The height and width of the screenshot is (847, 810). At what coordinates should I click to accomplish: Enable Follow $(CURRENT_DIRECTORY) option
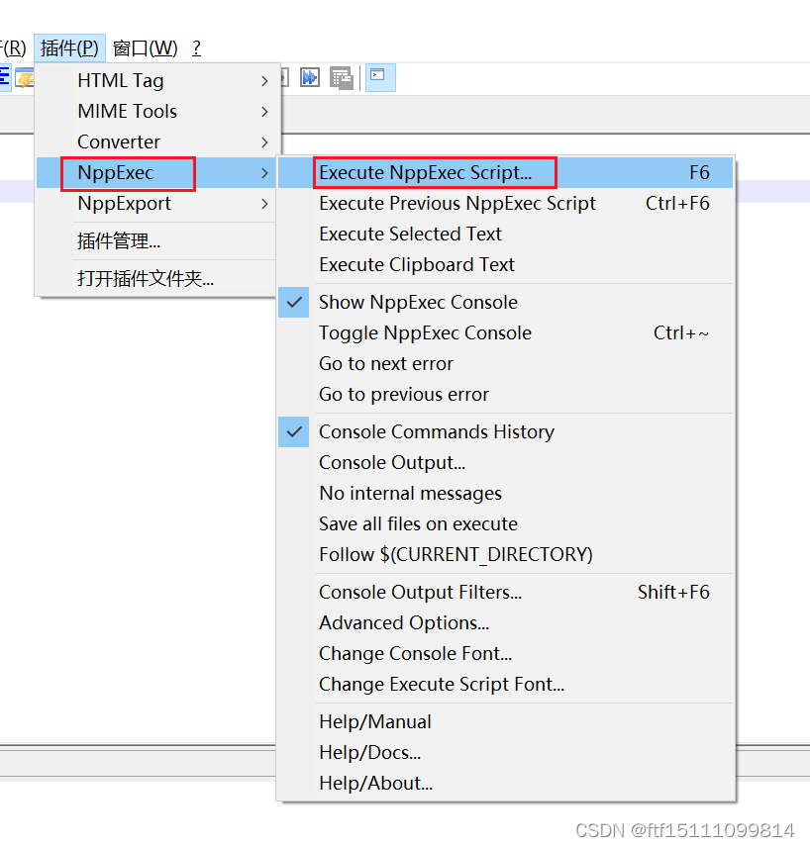[x=505, y=555]
